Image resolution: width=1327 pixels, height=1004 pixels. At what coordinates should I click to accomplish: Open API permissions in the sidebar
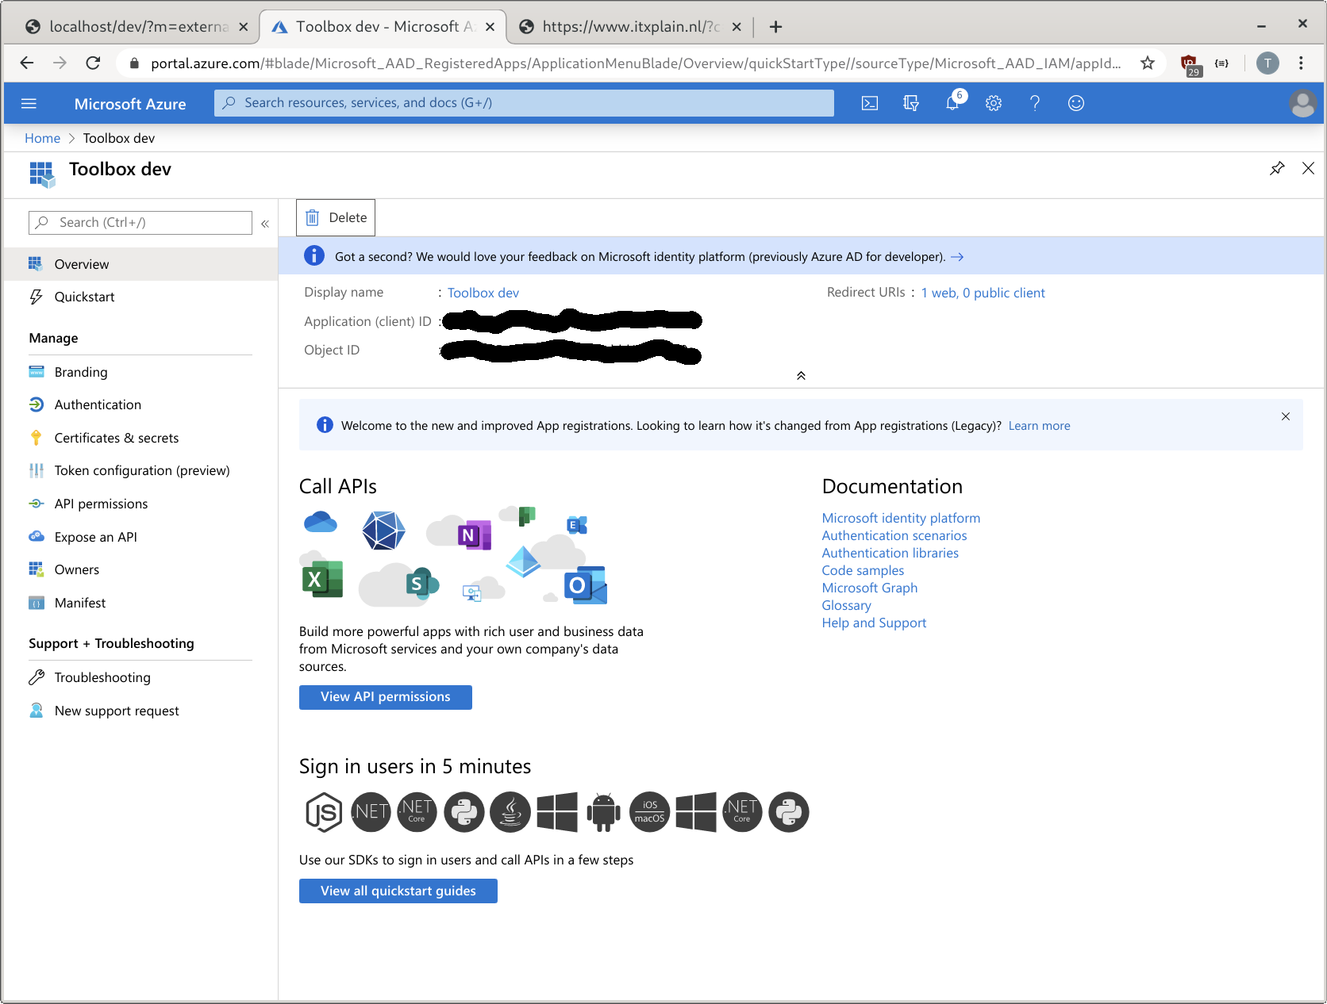(140, 504)
